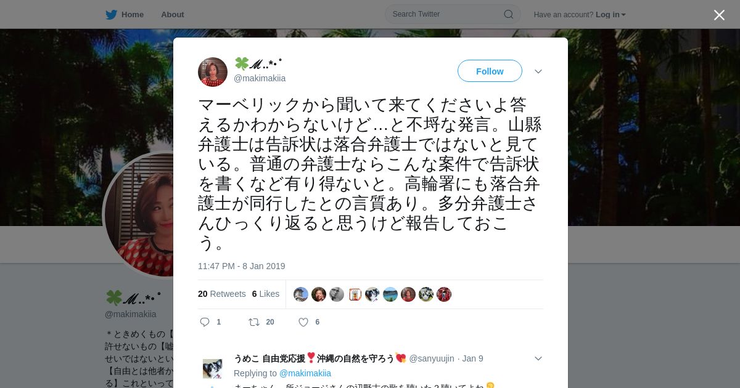
Task: Like the tweet with the heart icon
Action: coord(303,322)
